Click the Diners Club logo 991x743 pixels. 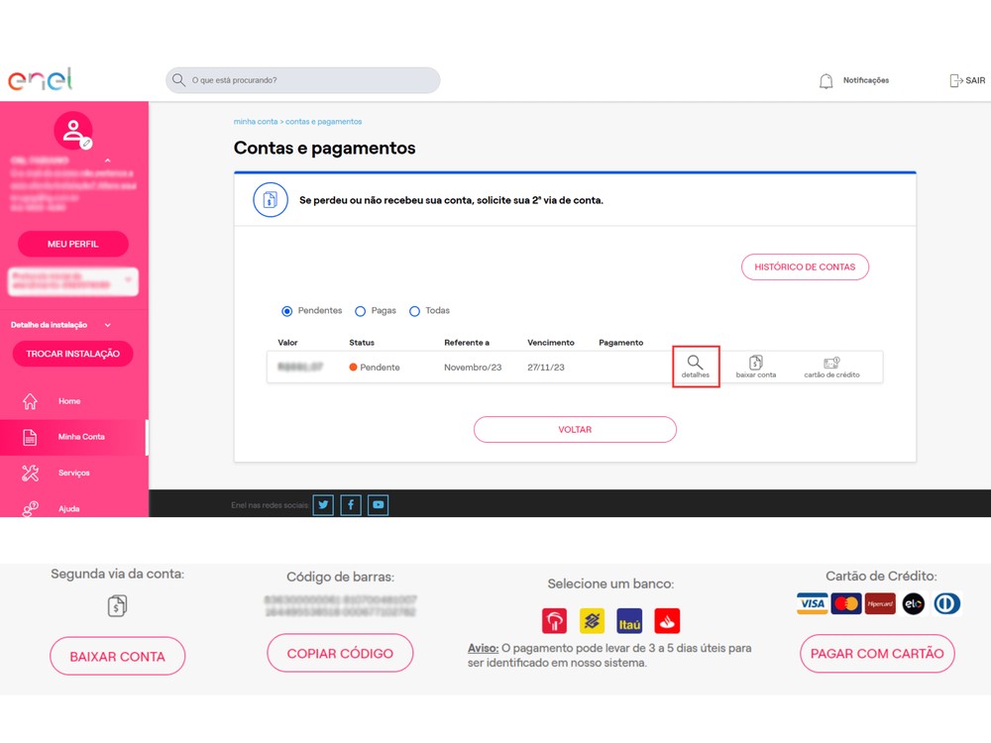pos(946,603)
